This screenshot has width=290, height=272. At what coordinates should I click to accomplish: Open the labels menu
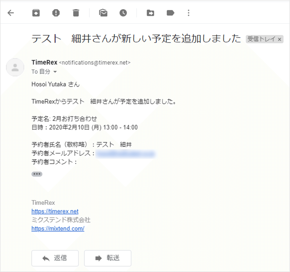point(170,13)
